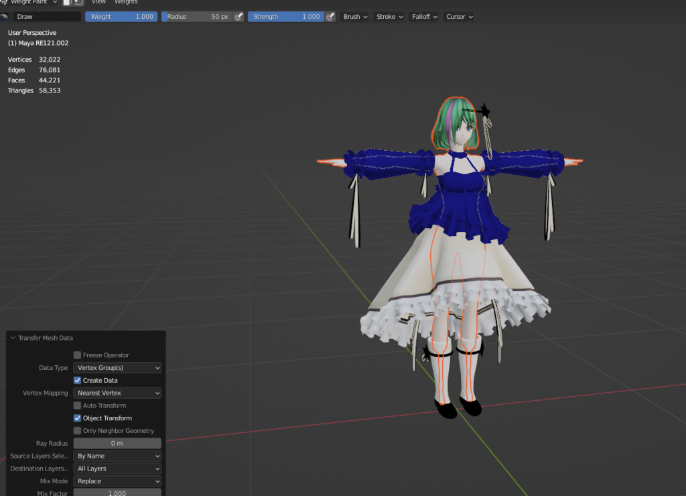This screenshot has height=496, width=686.
Task: Click the Auto Transform checkbox
Action: point(78,406)
